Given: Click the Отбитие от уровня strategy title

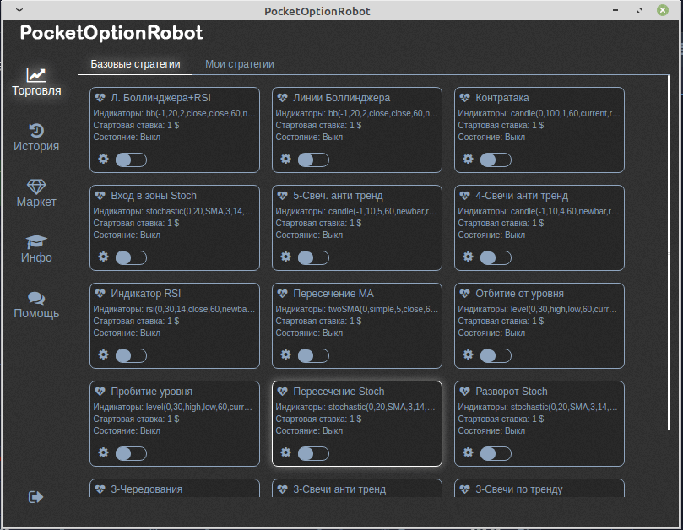Looking at the screenshot, I should [x=519, y=294].
